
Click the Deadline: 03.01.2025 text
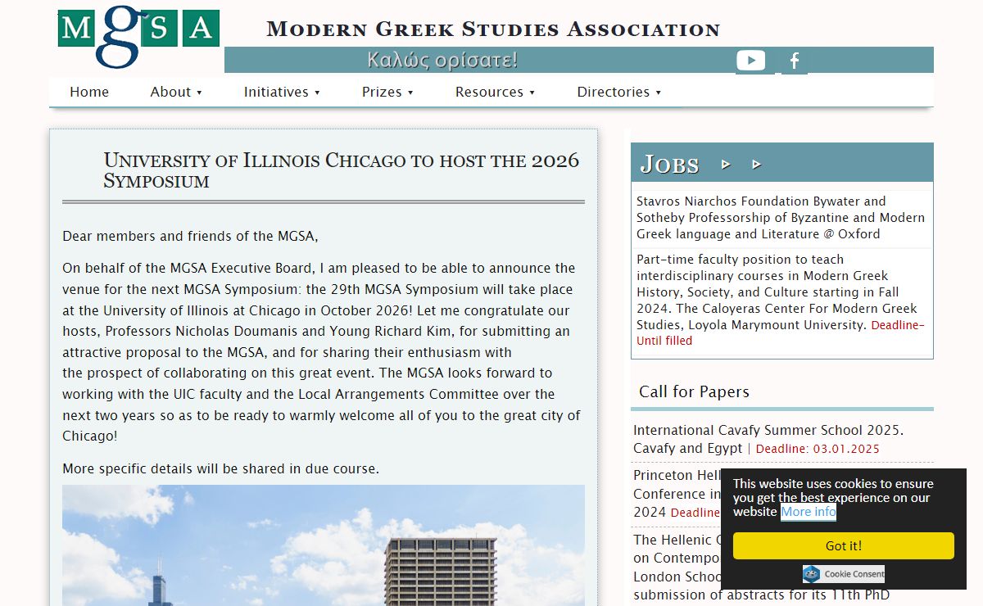click(x=818, y=449)
